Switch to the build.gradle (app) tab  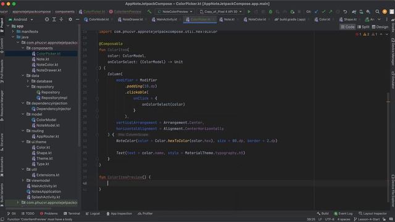coord(290,19)
